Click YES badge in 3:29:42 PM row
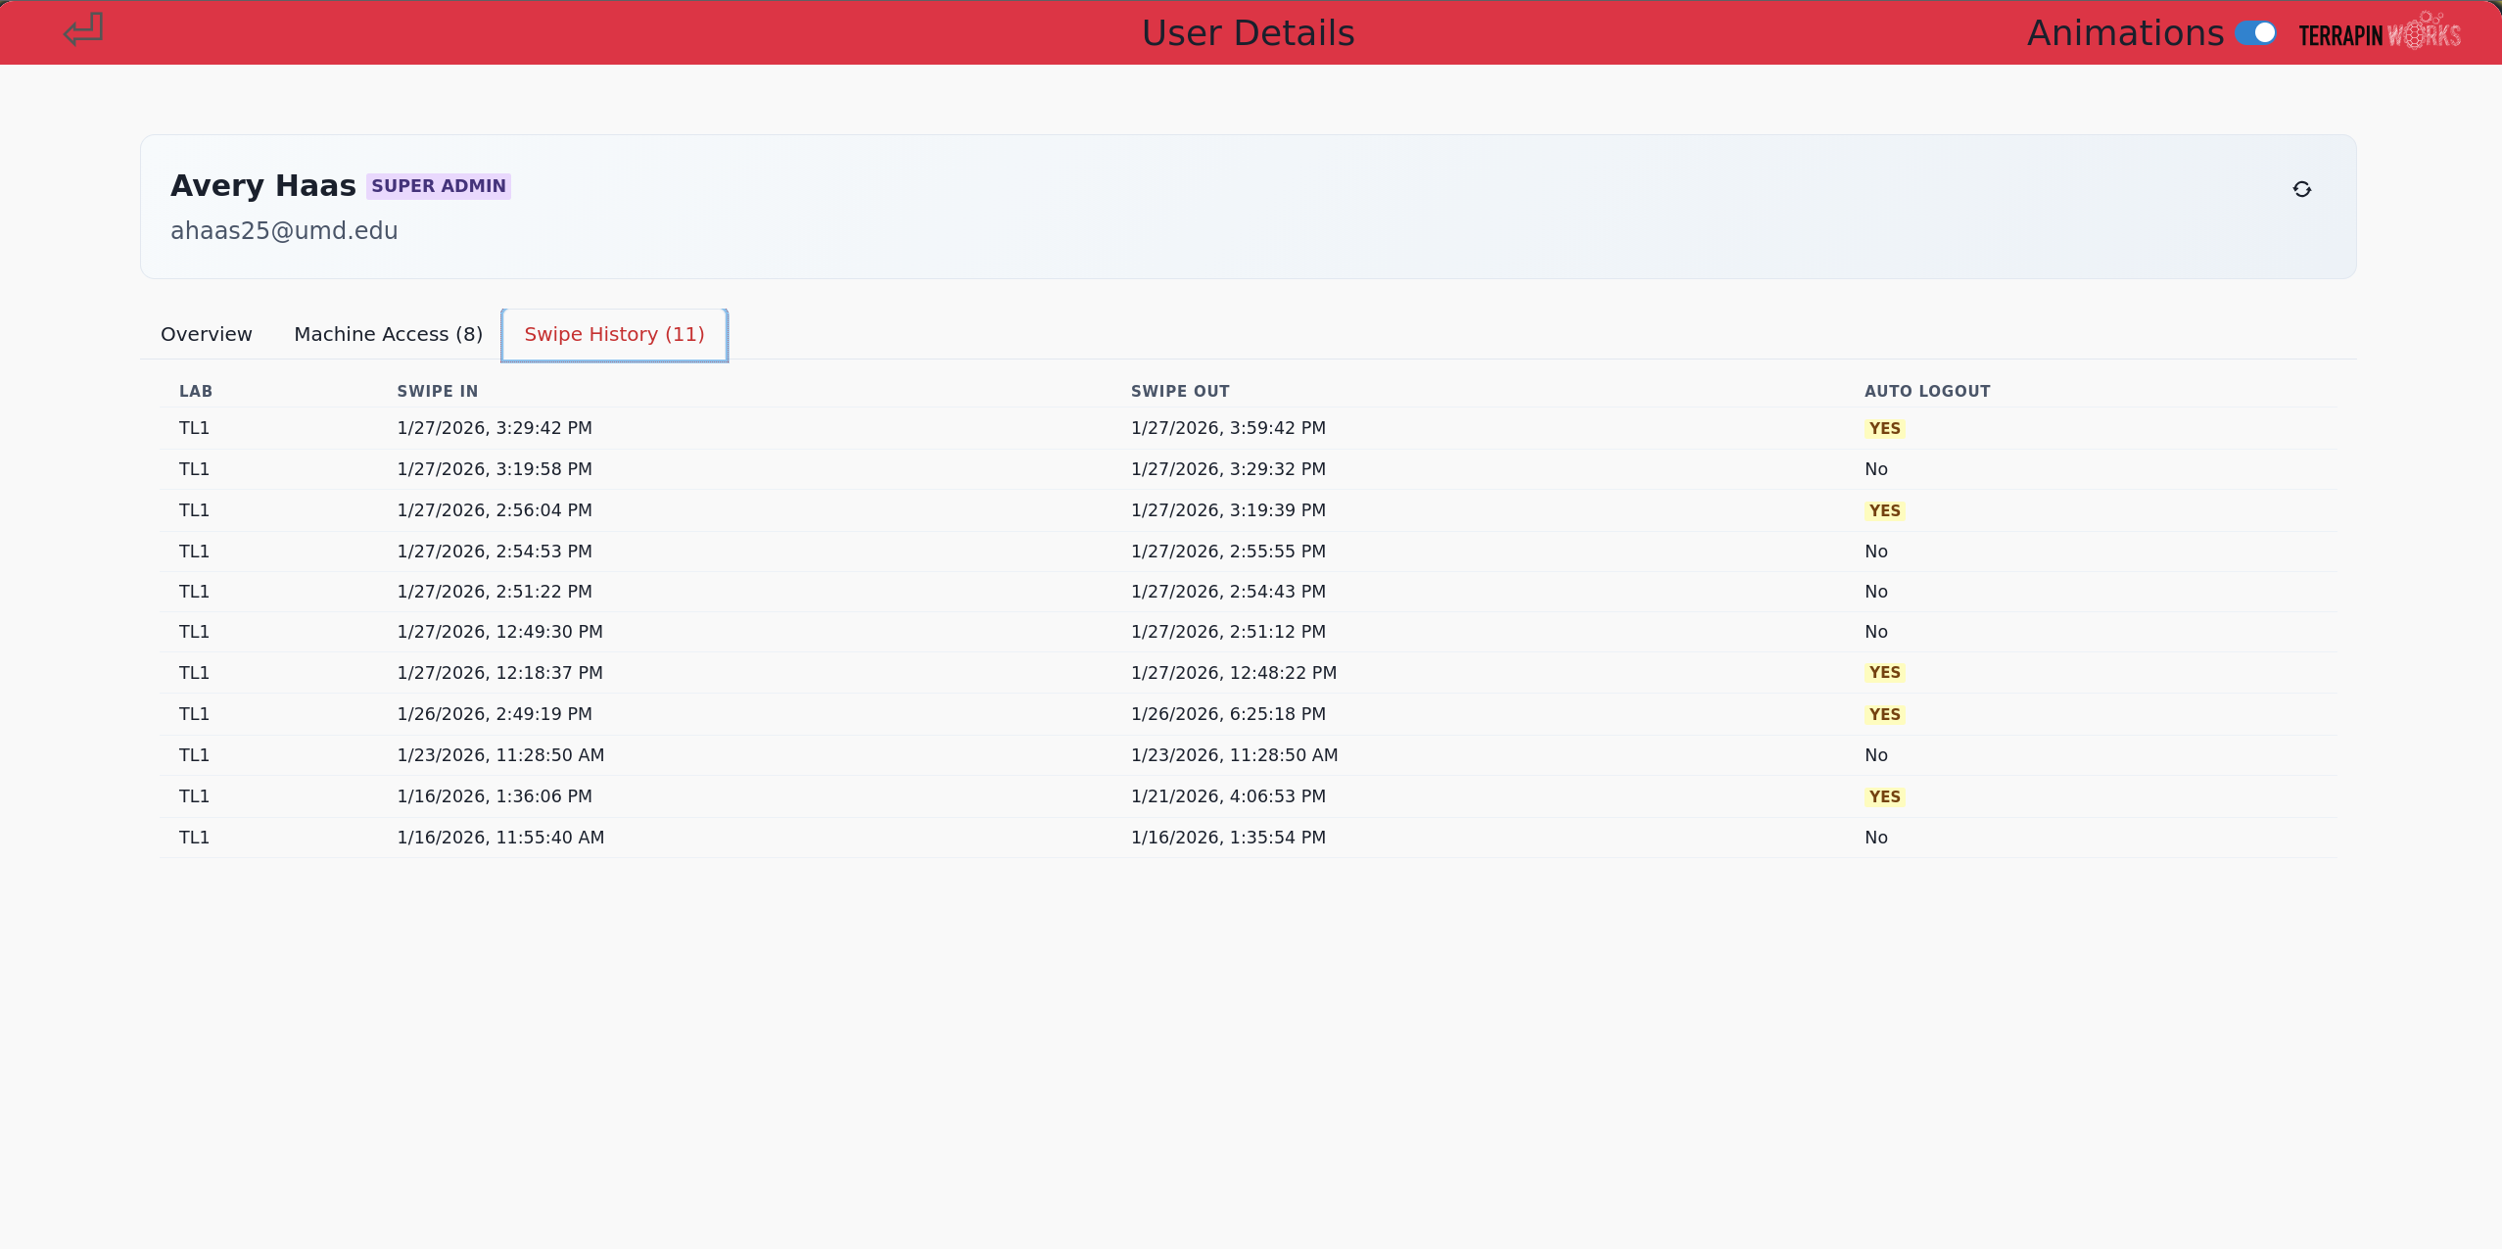 (x=1883, y=429)
